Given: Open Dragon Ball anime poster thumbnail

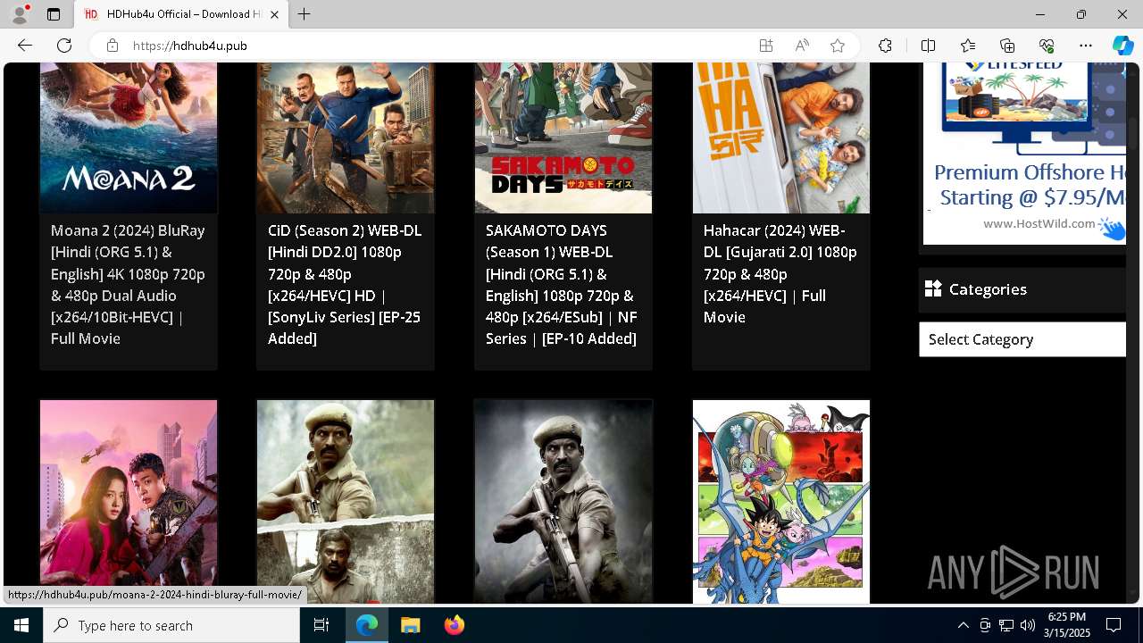Looking at the screenshot, I should (x=781, y=502).
